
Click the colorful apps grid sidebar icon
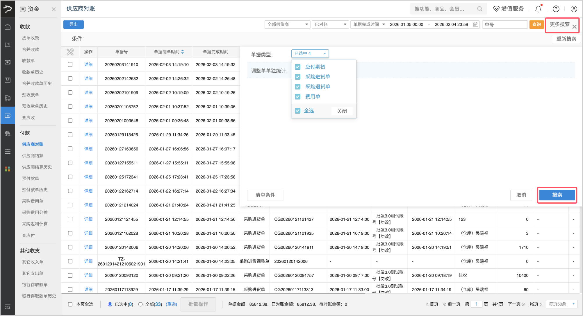coord(8,169)
